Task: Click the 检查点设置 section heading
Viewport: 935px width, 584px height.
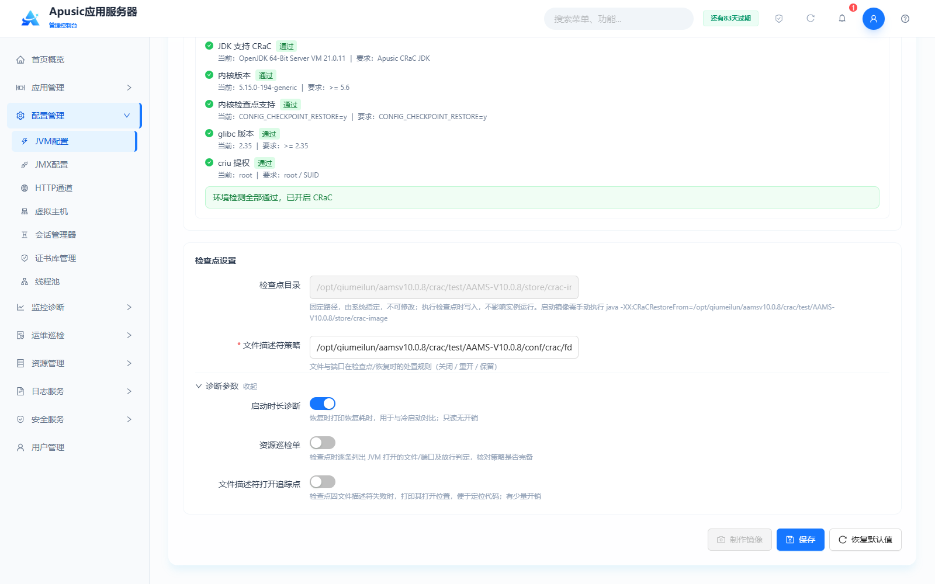Action: pos(216,260)
